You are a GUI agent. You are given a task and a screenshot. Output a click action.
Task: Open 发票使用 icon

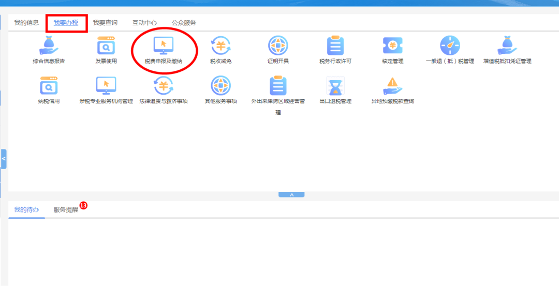tap(106, 46)
